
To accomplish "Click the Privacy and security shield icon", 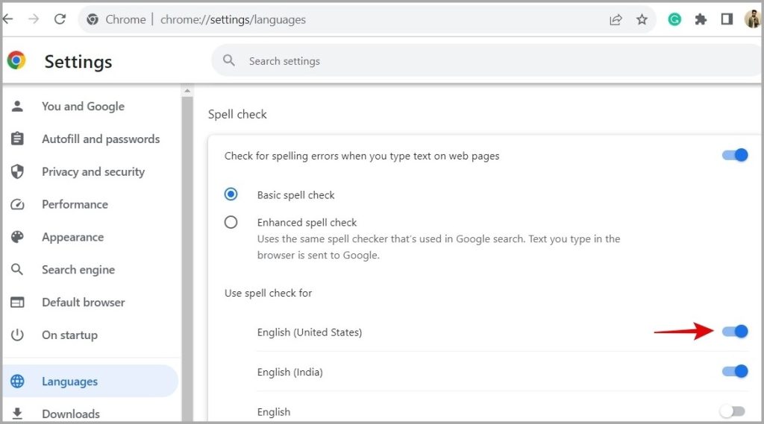I will tap(18, 171).
